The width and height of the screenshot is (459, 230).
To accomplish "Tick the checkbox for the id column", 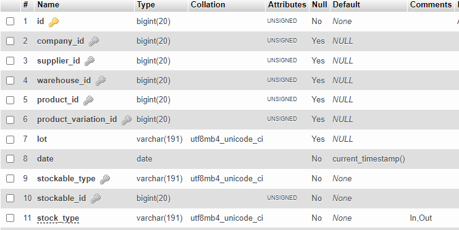I will point(11,22).
